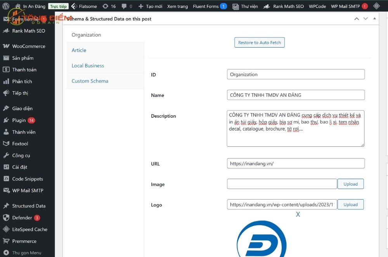
Task: Click the Cài đặt settings icon
Action: coord(6,167)
